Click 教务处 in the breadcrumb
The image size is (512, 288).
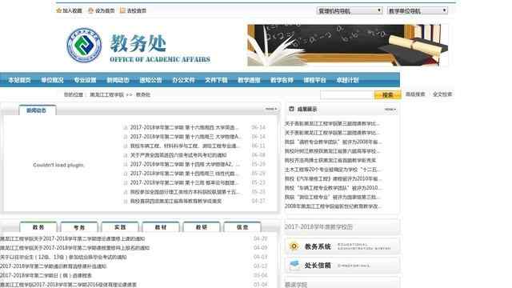click(143, 94)
